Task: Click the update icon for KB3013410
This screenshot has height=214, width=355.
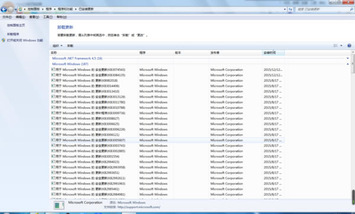Action: pyautogui.click(x=53, y=91)
